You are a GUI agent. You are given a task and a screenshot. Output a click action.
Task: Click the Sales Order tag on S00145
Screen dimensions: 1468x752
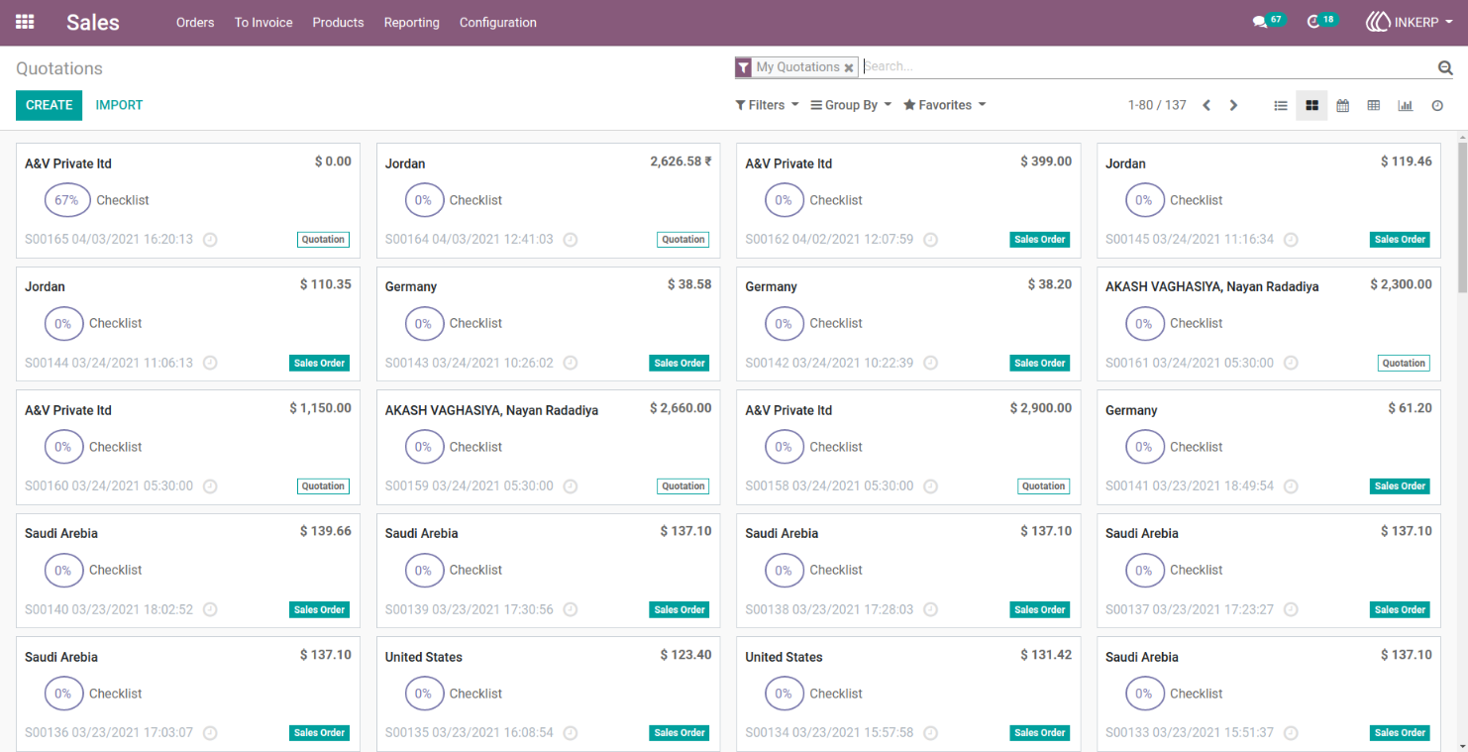[x=1401, y=240]
